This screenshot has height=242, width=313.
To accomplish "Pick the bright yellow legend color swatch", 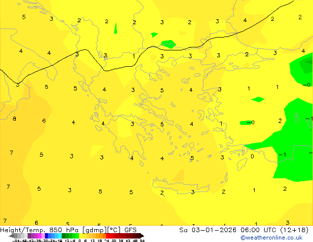I will coord(80,236).
